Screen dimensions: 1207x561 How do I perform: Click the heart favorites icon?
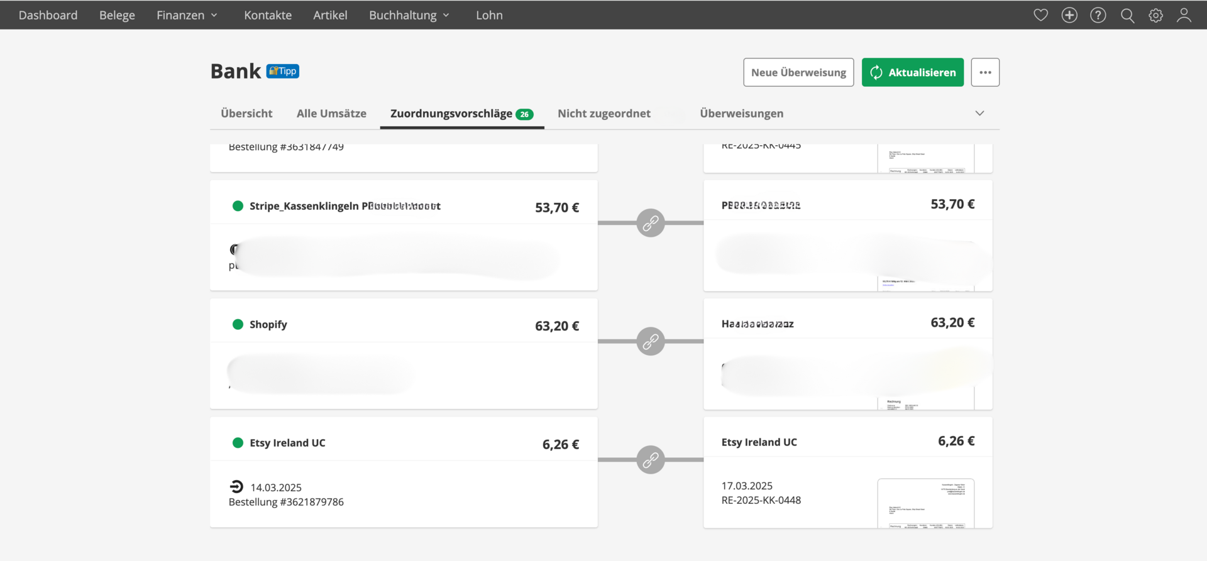pos(1040,15)
